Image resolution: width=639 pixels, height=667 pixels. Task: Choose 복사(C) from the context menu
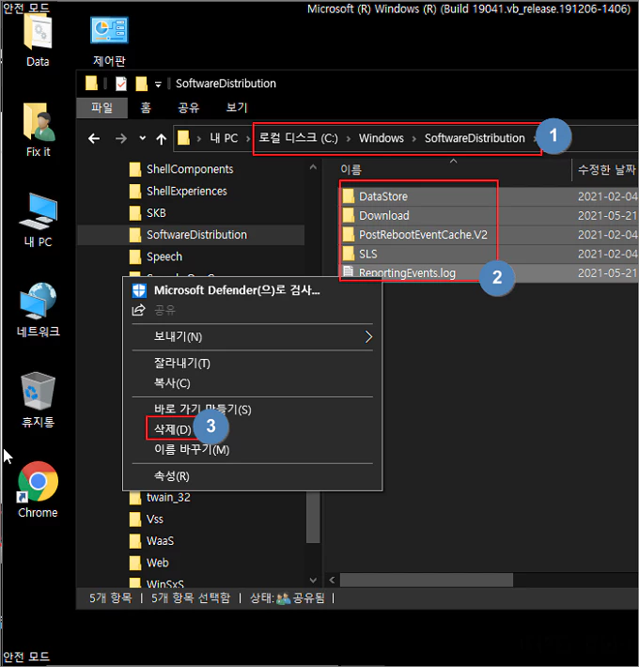253,383
